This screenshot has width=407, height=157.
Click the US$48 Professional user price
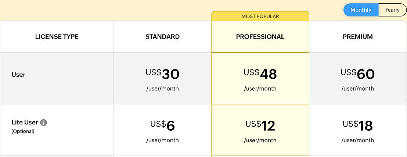[x=260, y=74]
